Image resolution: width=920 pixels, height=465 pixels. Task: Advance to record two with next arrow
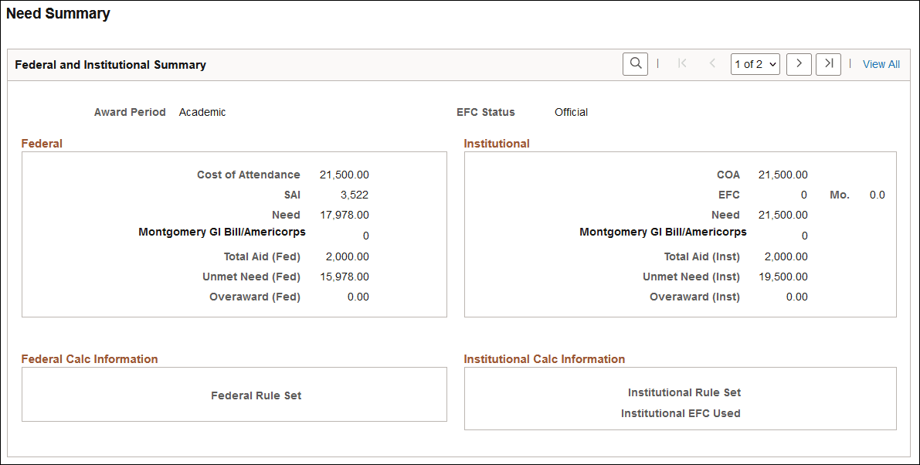pyautogui.click(x=799, y=64)
